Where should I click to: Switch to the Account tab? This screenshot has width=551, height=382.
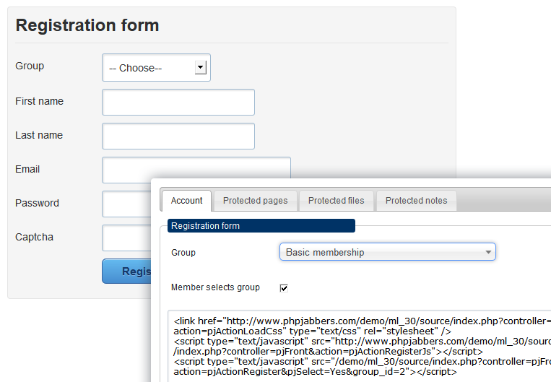(186, 201)
